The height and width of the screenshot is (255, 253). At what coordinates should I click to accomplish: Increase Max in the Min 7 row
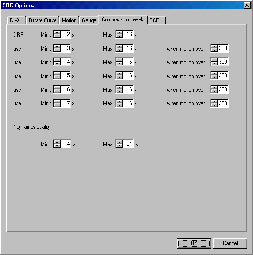coord(119,102)
